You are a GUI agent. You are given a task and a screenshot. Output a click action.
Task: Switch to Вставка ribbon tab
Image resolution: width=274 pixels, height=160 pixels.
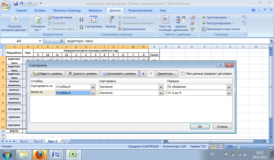pyautogui.click(x=40, y=10)
